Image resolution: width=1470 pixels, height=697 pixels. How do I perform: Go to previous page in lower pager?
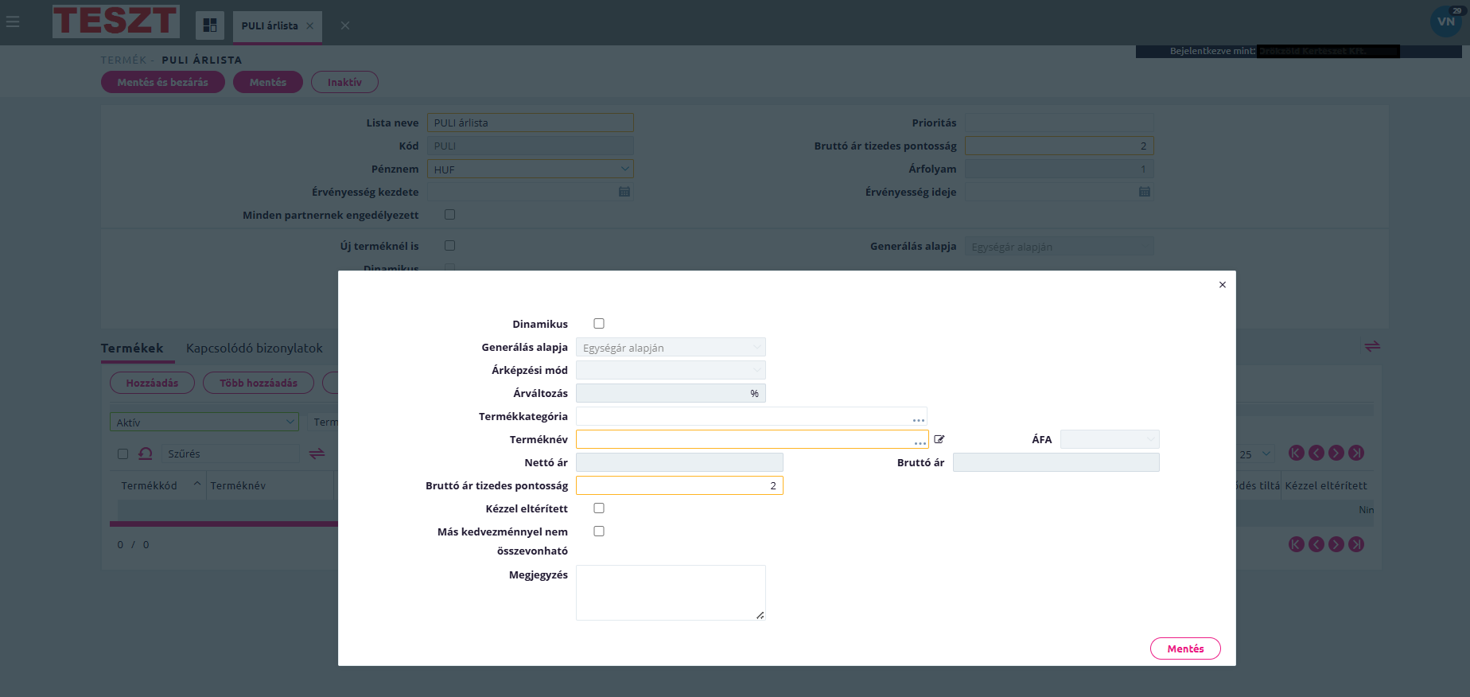click(x=1316, y=544)
